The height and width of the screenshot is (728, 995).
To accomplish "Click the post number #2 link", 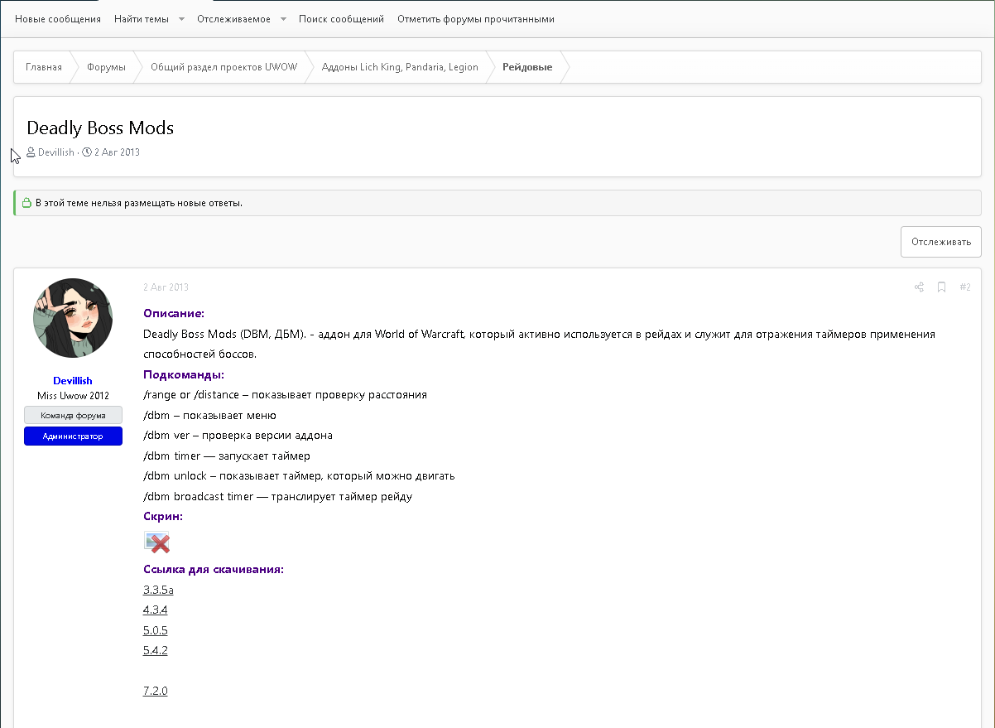I will pyautogui.click(x=965, y=287).
